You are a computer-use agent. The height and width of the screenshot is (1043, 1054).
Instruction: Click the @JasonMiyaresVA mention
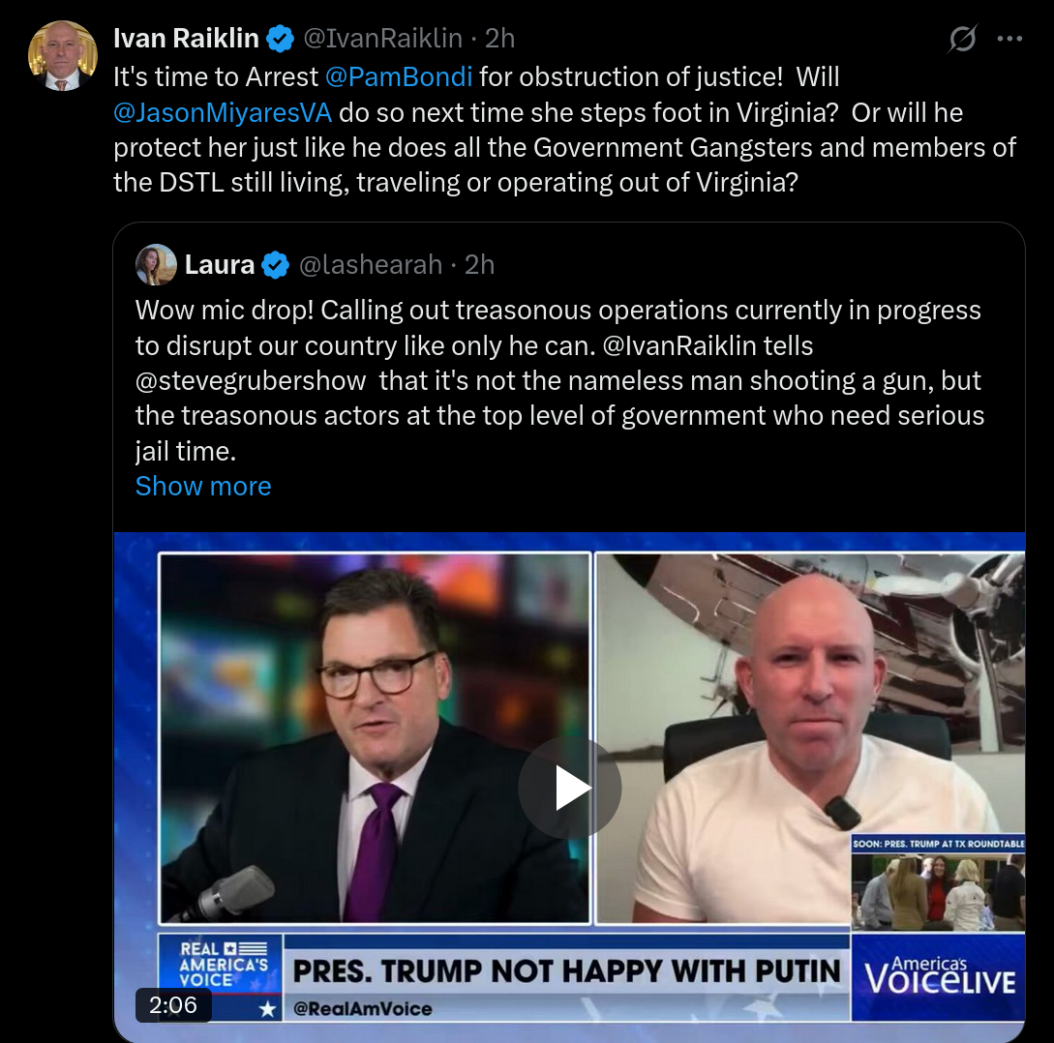(x=223, y=113)
